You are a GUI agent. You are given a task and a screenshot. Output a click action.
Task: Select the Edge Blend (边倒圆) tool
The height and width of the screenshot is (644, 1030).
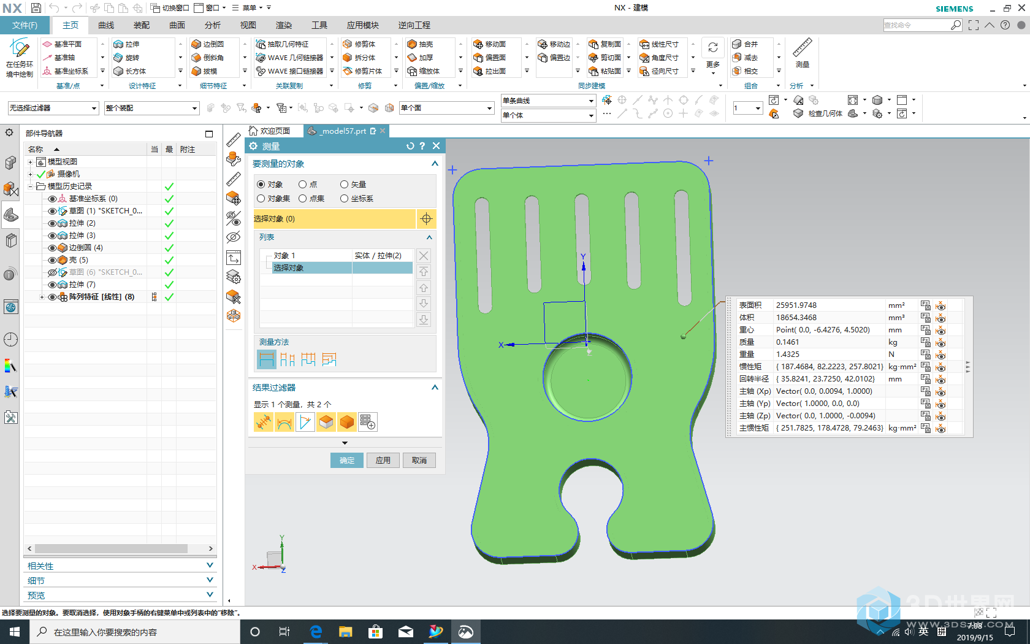(x=207, y=44)
